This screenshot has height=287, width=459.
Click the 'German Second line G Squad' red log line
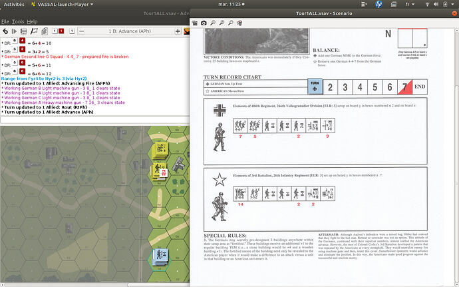click(66, 57)
